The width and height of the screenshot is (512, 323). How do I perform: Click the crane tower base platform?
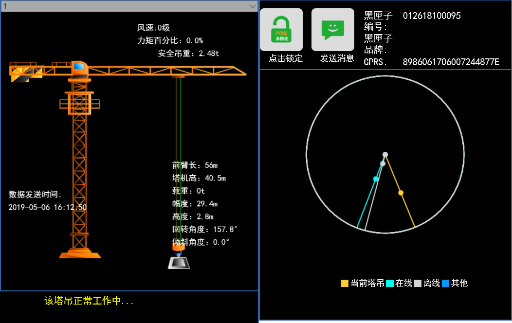coord(80,254)
